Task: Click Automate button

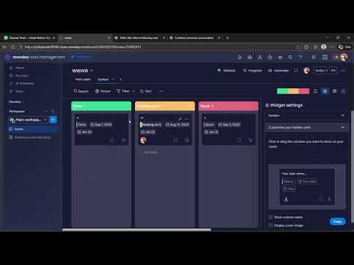Action: (x=278, y=71)
